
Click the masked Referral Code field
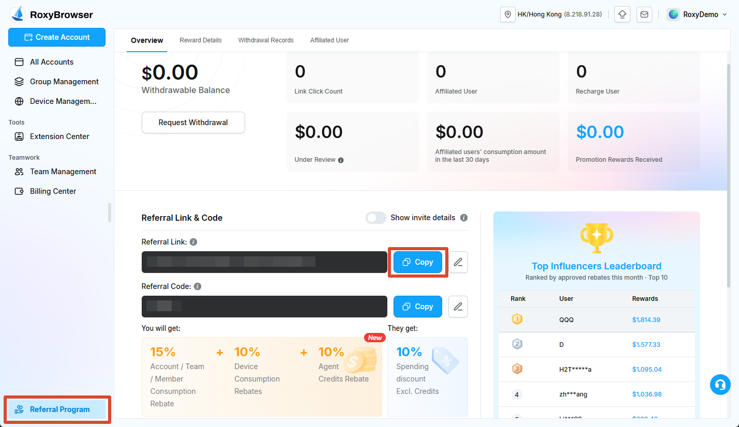click(x=264, y=307)
